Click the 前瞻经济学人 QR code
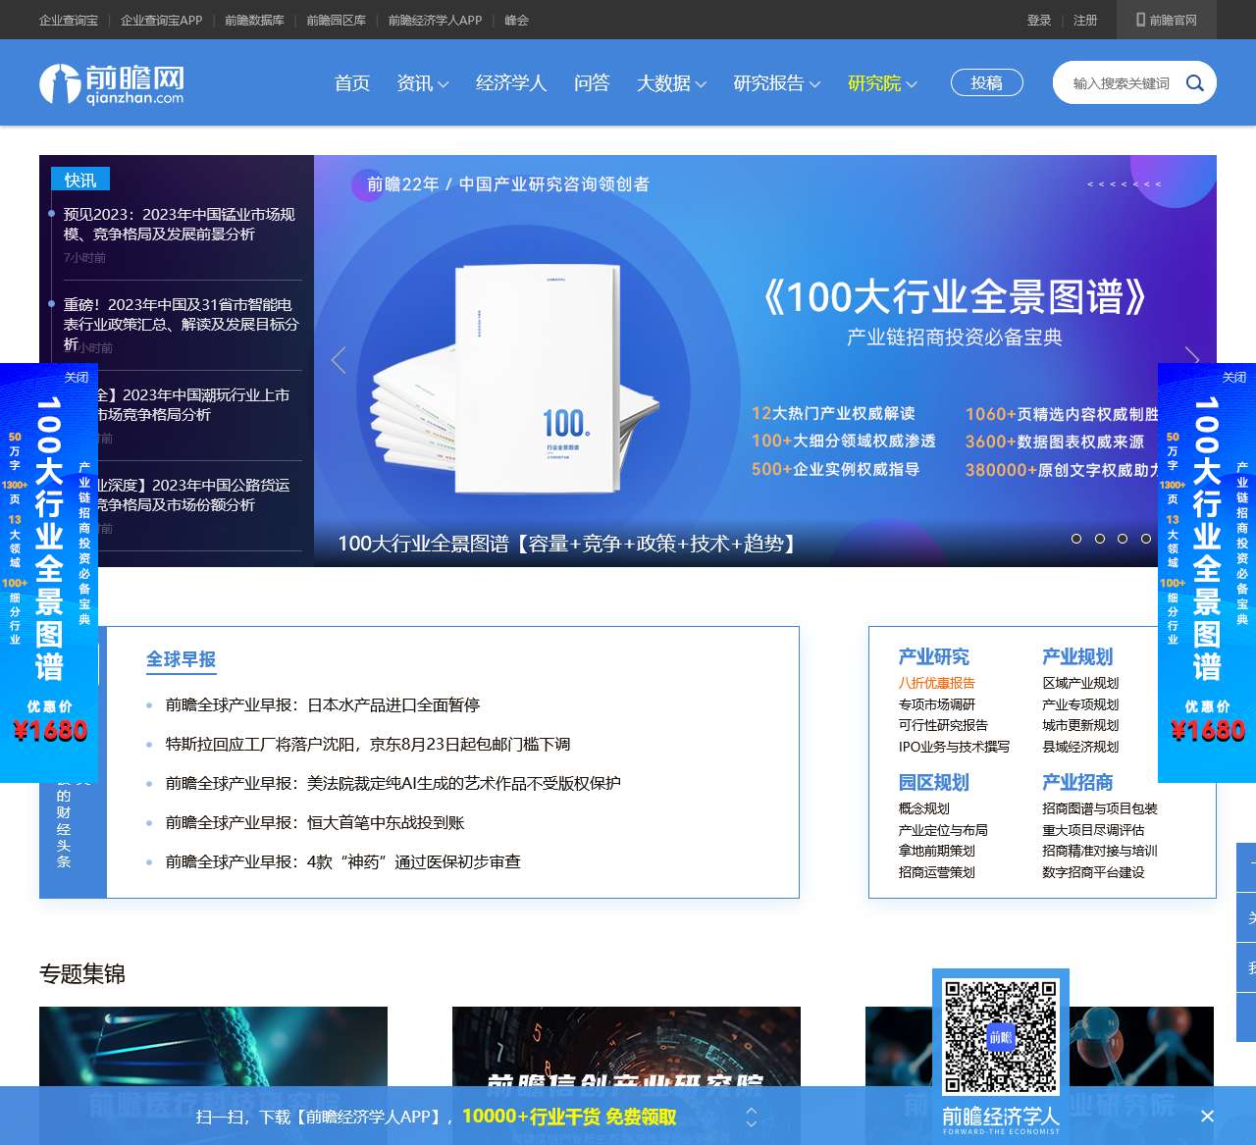This screenshot has width=1256, height=1145. [x=1000, y=1036]
